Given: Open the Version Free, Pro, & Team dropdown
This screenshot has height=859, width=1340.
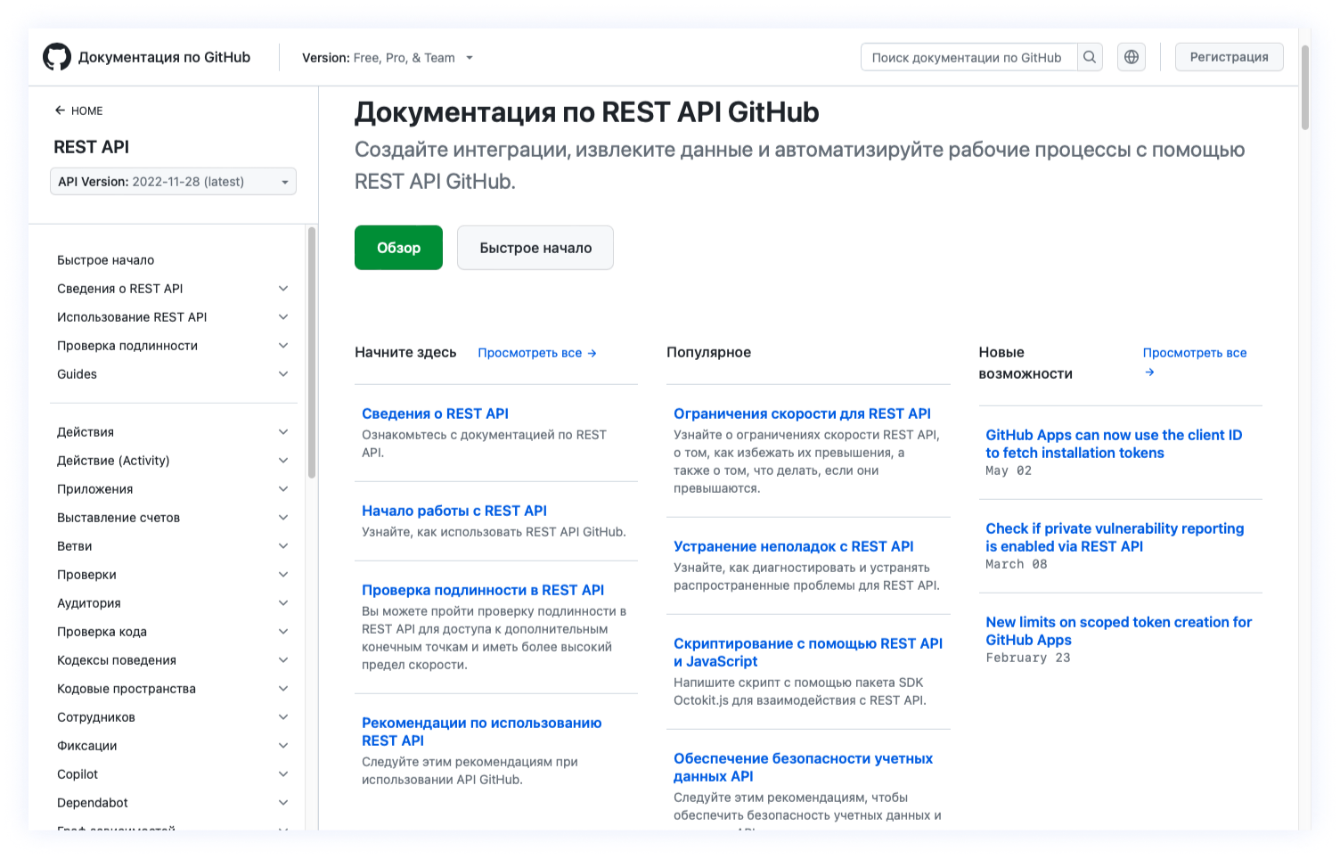Looking at the screenshot, I should (388, 58).
